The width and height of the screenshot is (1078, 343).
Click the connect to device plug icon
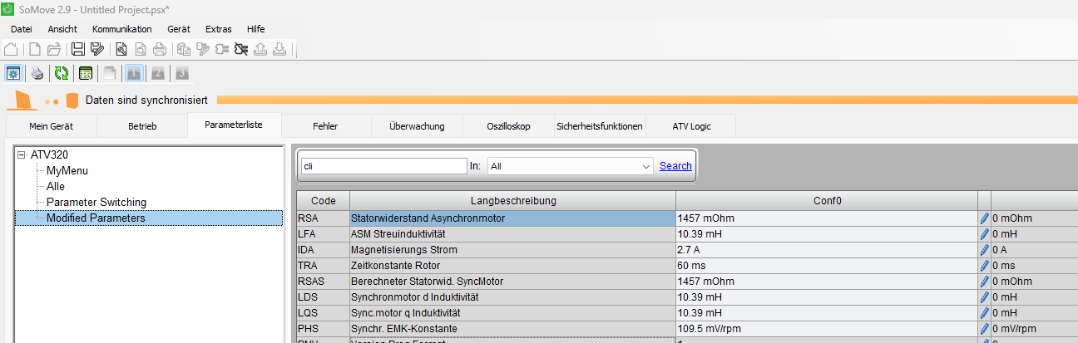click(222, 49)
